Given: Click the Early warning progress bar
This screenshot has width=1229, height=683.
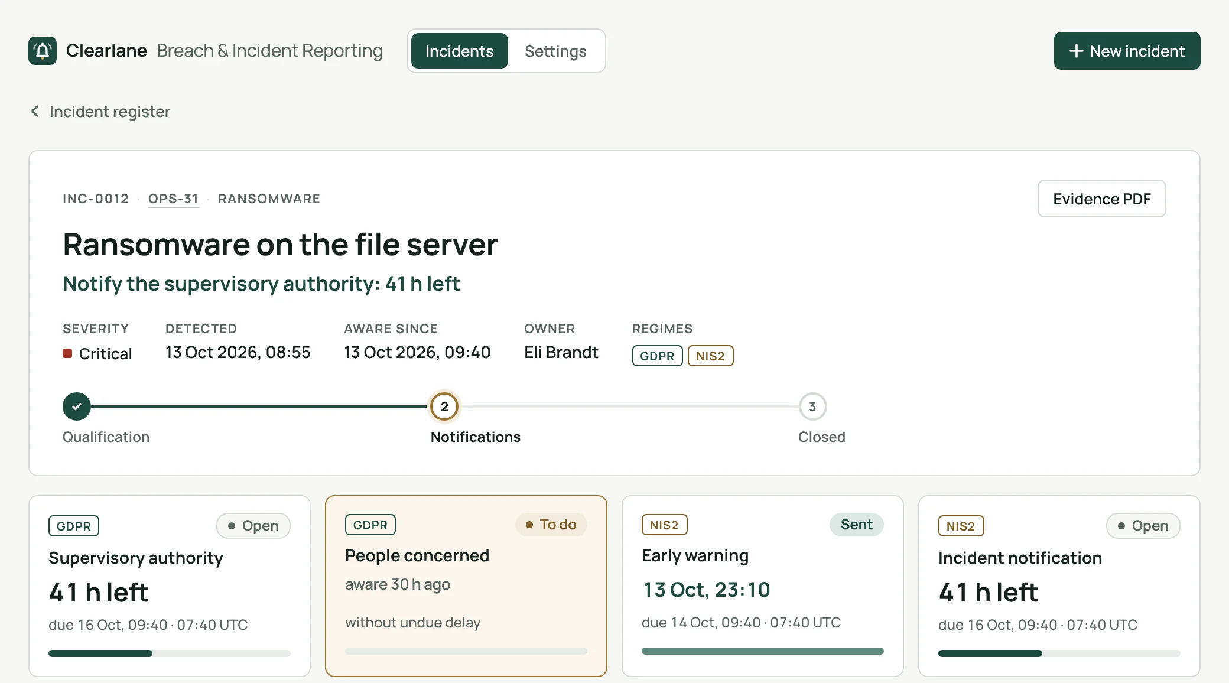Looking at the screenshot, I should pos(763,651).
